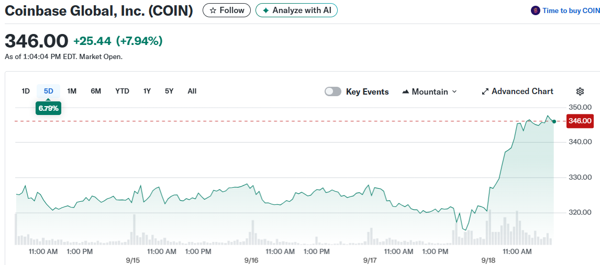The image size is (600, 265).
Task: Click the Coinbase Global, Inc. (COIN) heading
Action: 99,10
